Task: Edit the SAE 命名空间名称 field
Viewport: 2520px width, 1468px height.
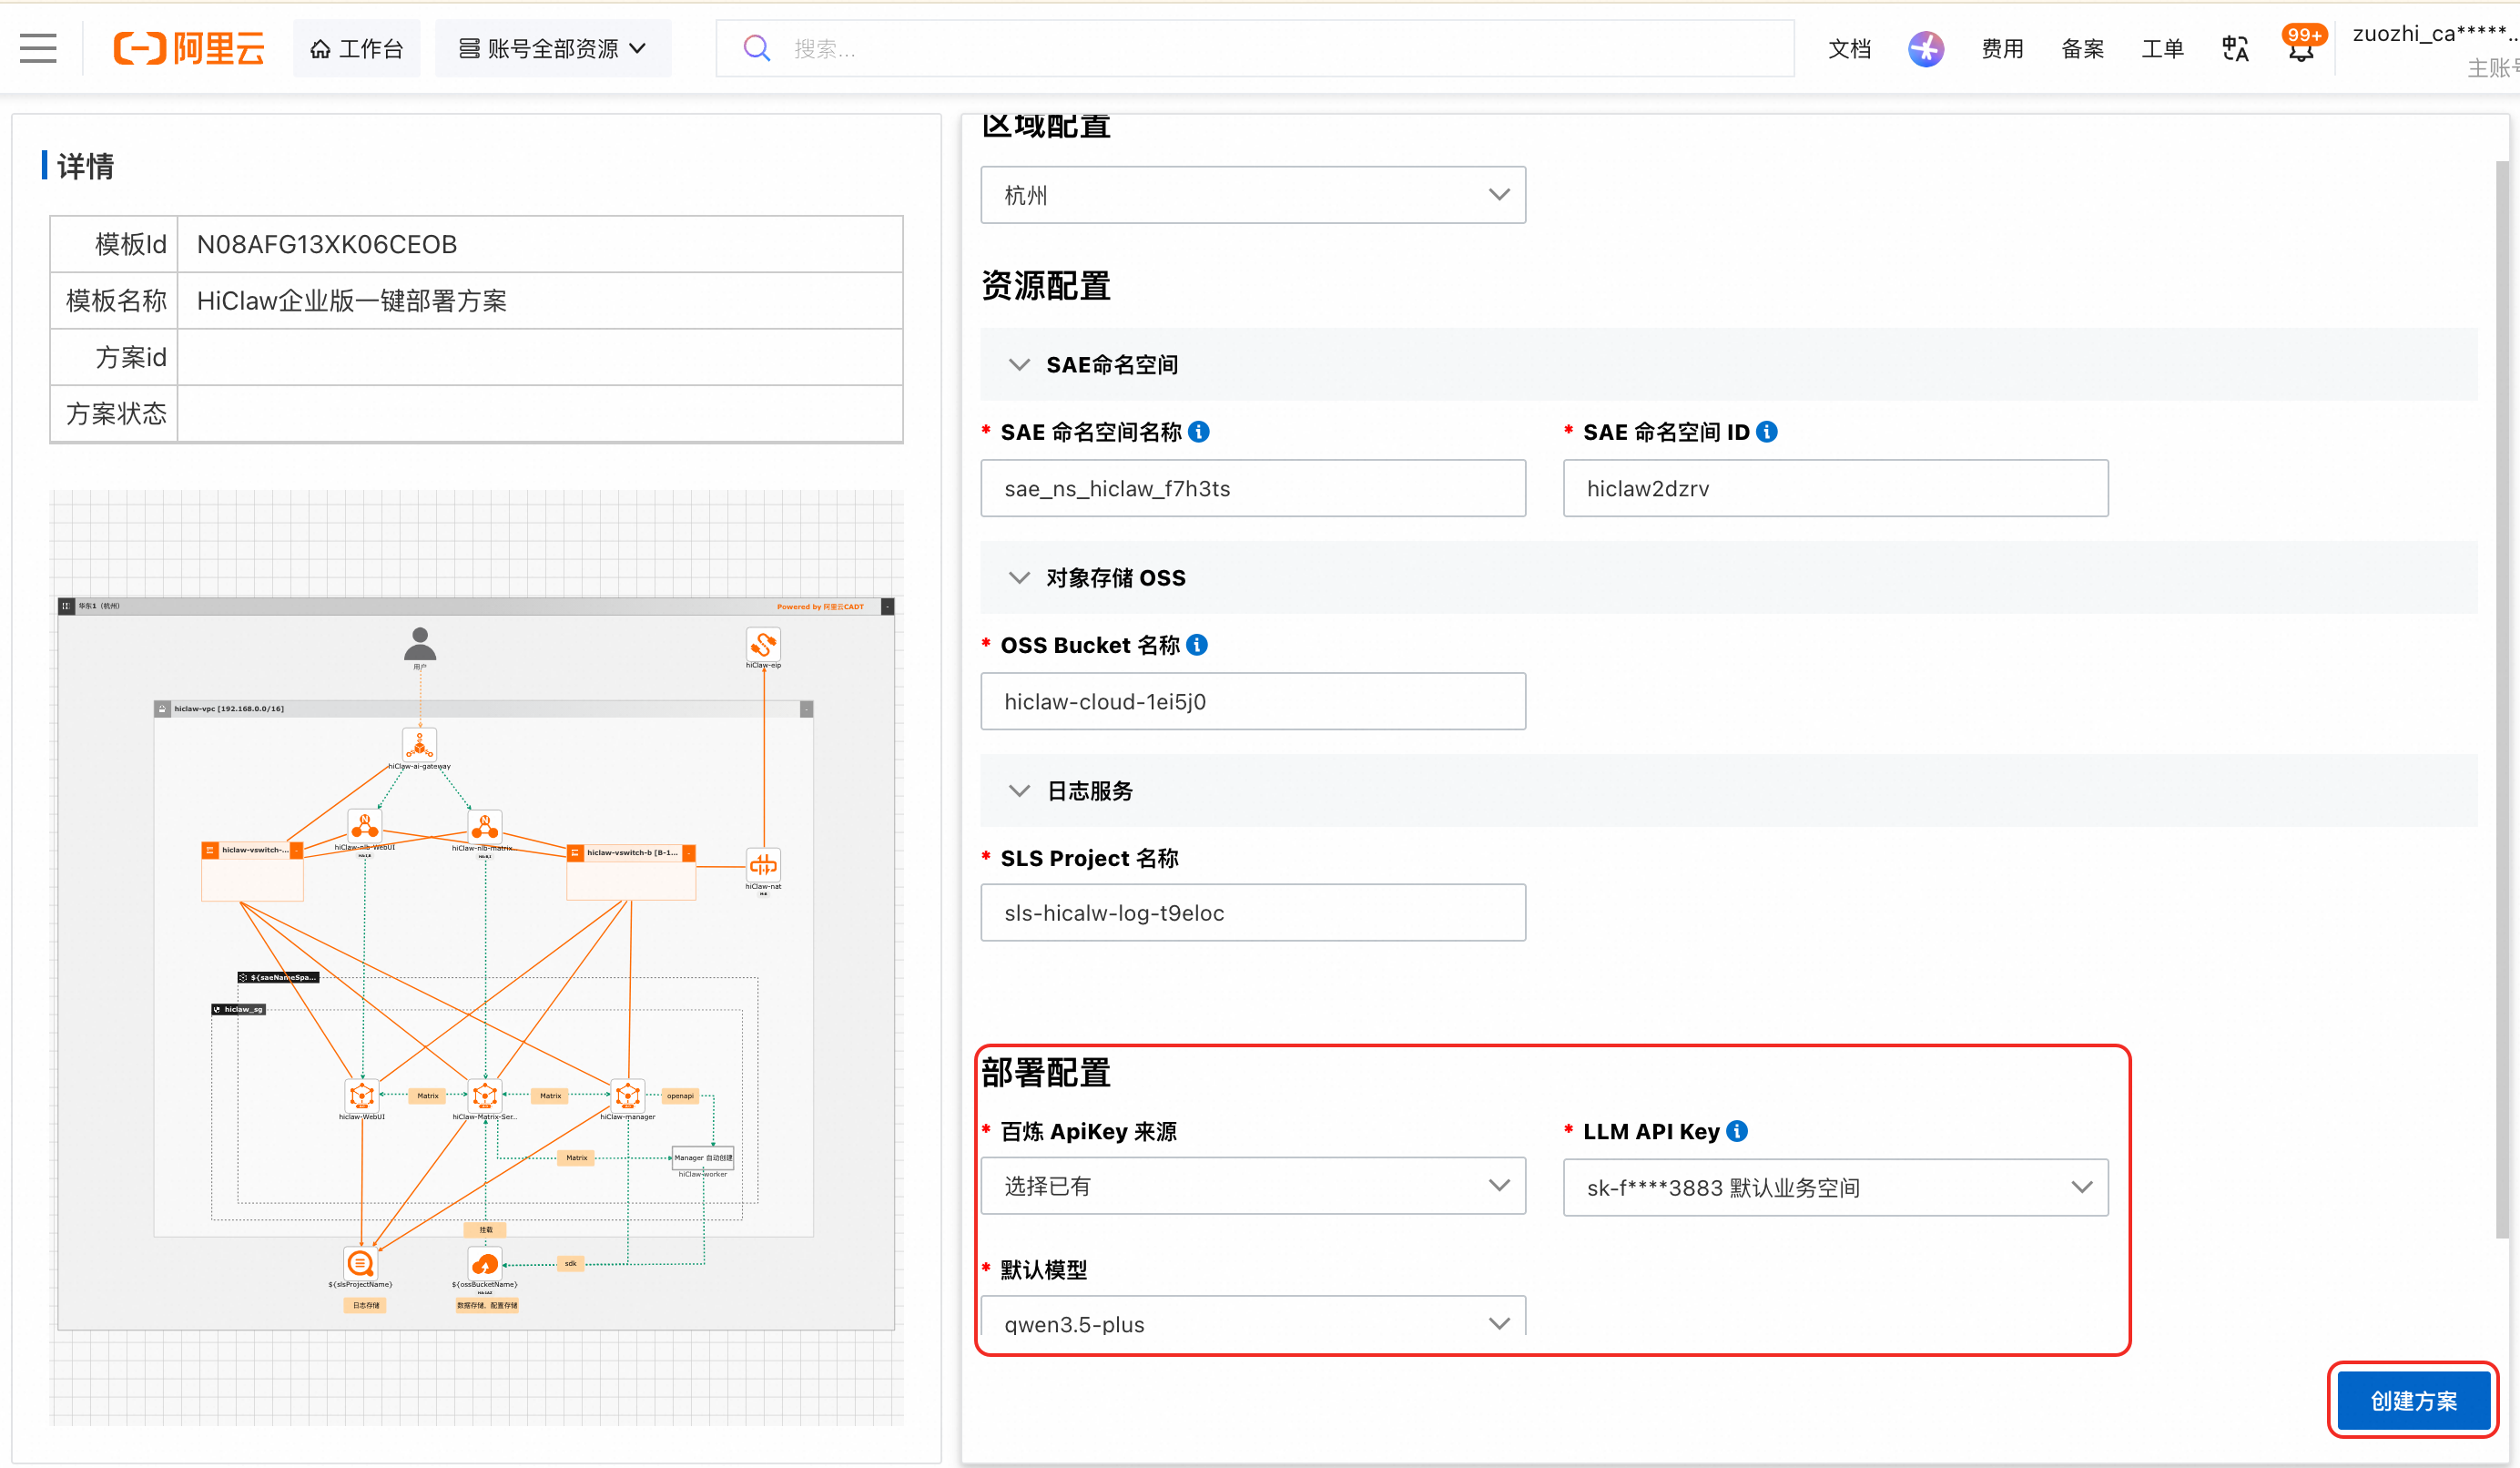Action: (1253, 488)
